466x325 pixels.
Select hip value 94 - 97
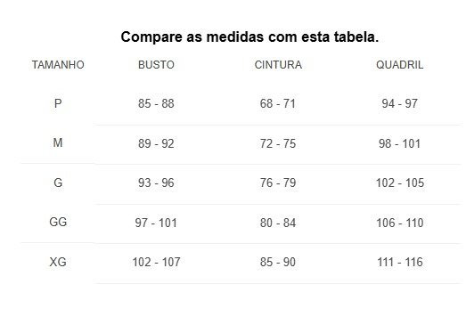400,103
